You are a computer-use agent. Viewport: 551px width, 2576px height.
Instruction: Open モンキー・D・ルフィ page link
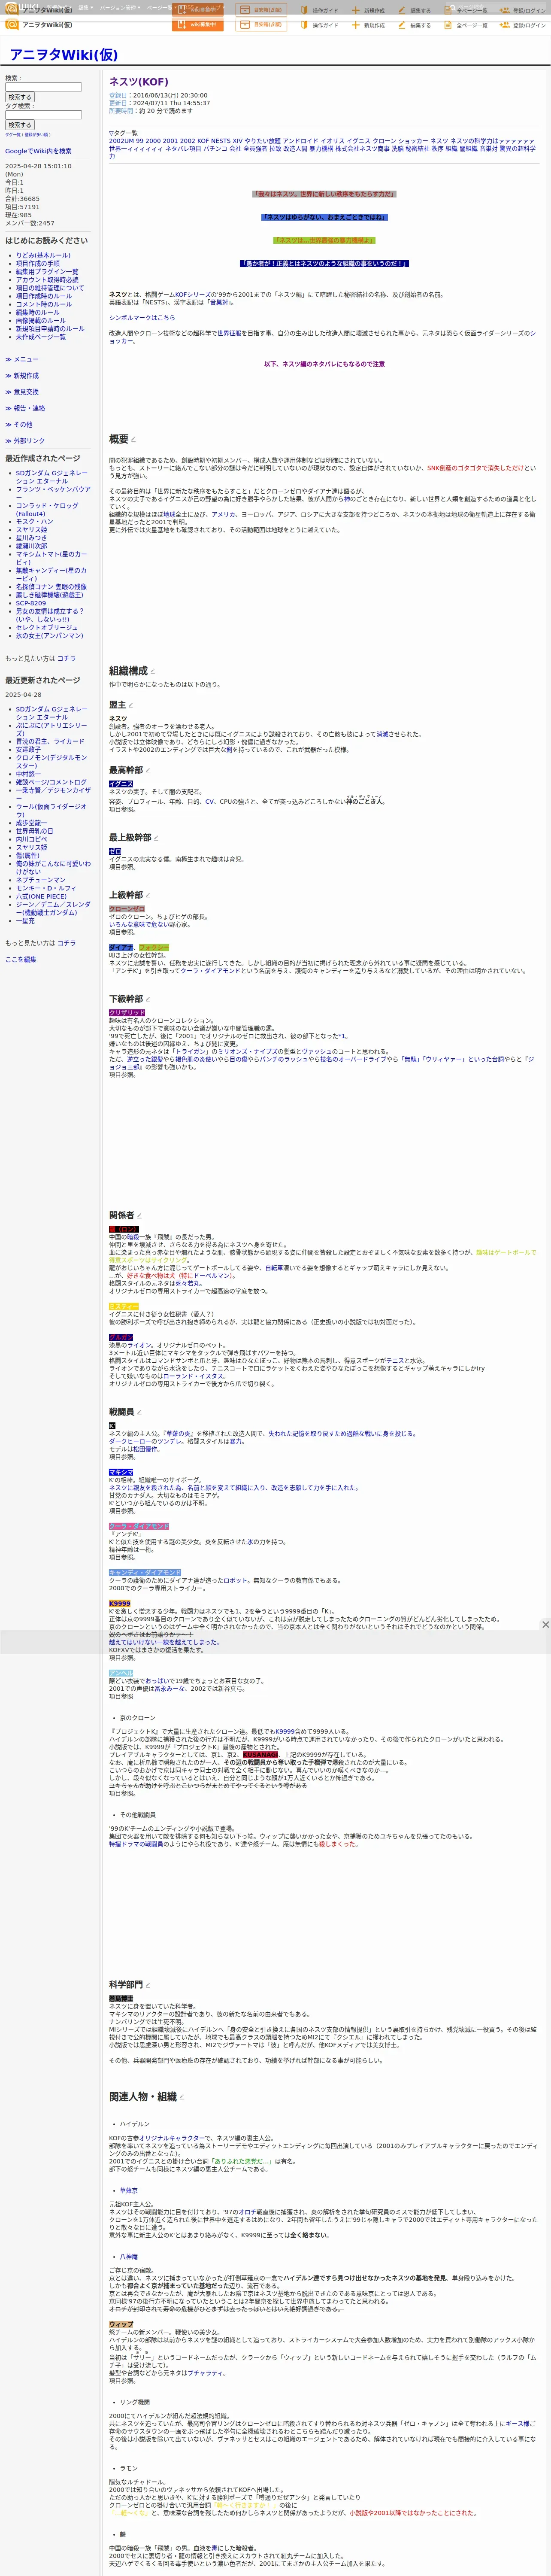(x=46, y=888)
